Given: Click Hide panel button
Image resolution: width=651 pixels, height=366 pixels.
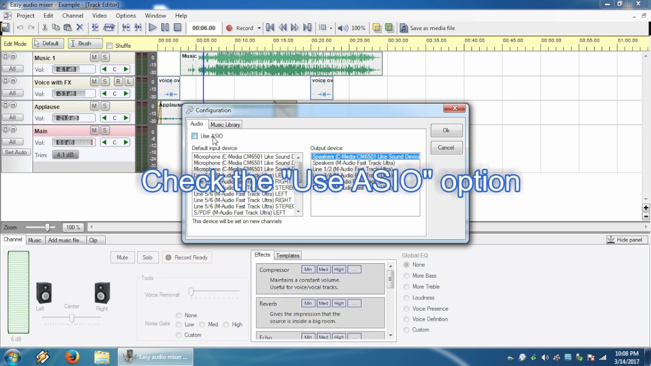Looking at the screenshot, I should 627,239.
